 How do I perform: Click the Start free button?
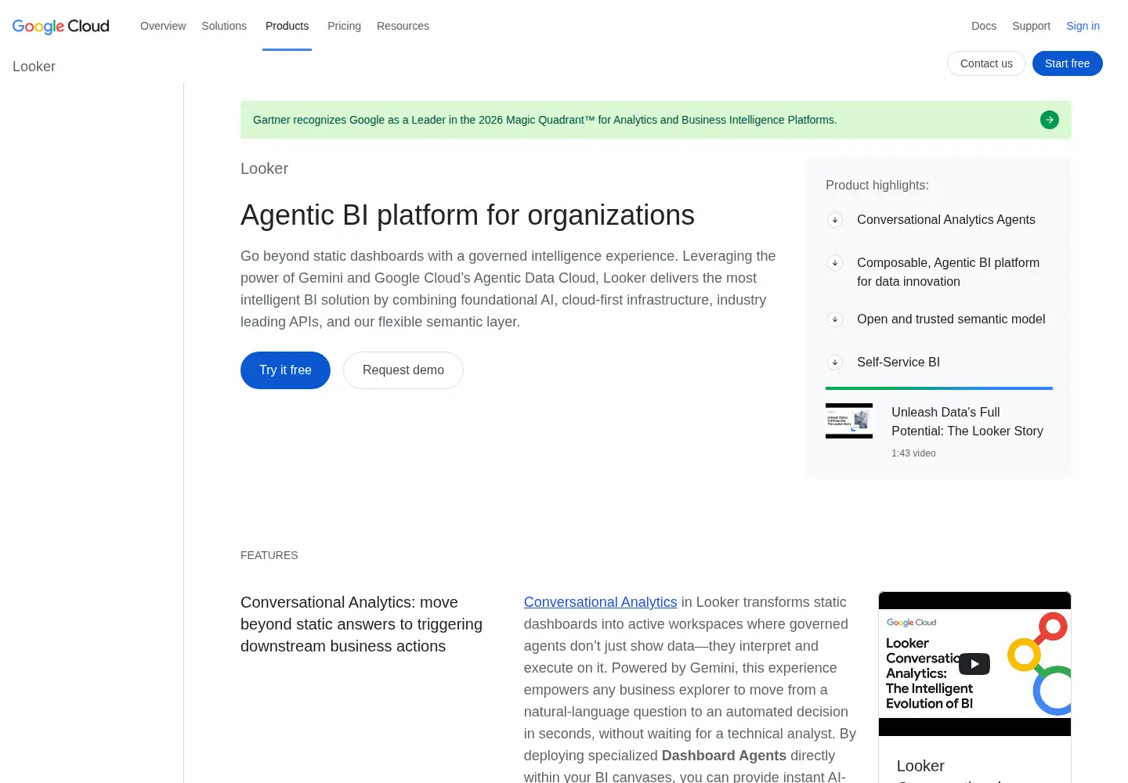(x=1067, y=63)
